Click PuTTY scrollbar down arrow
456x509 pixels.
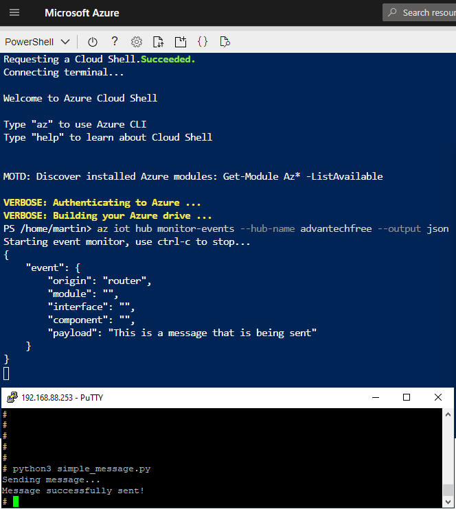coord(448,502)
